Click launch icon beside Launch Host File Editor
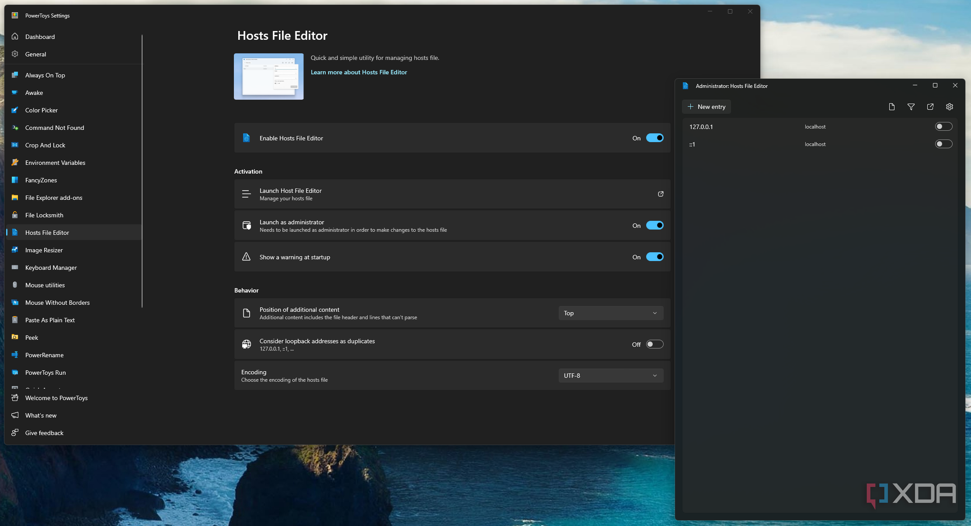 click(661, 194)
